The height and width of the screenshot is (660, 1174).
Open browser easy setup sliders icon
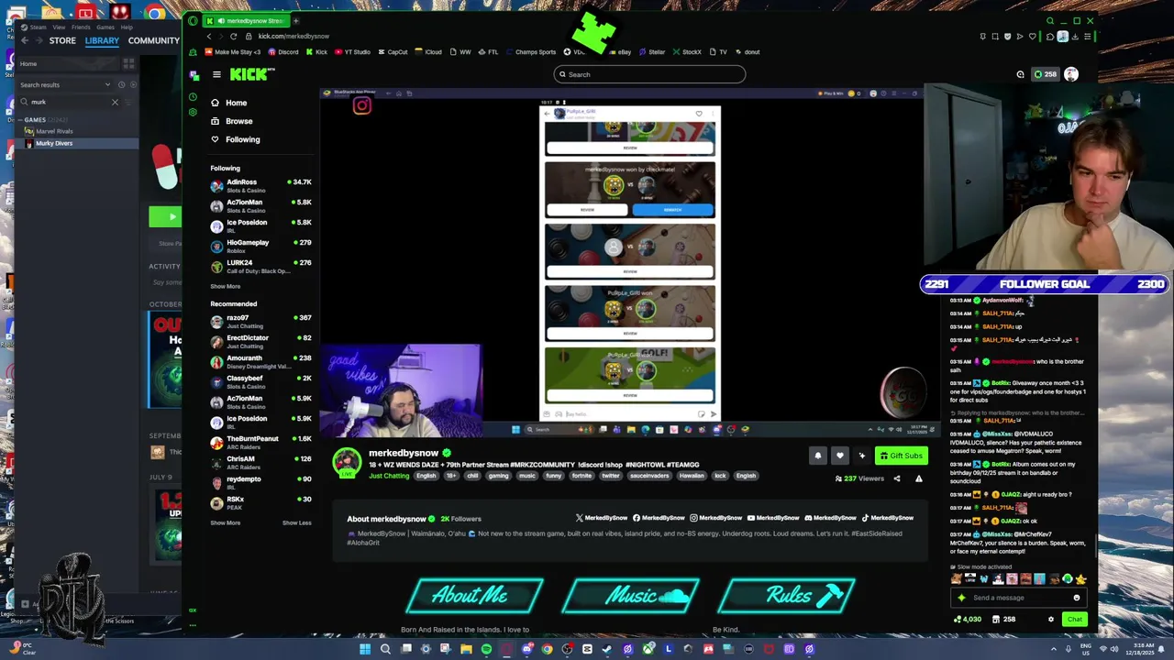(1088, 37)
